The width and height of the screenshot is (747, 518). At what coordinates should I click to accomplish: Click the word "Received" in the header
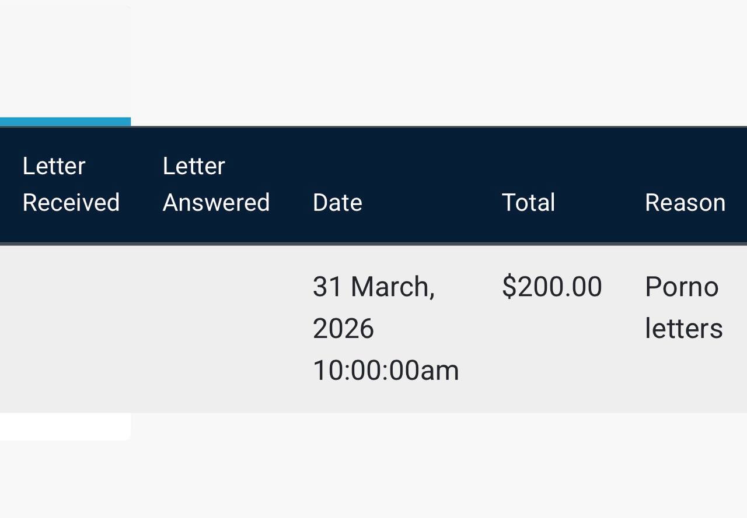[71, 203]
